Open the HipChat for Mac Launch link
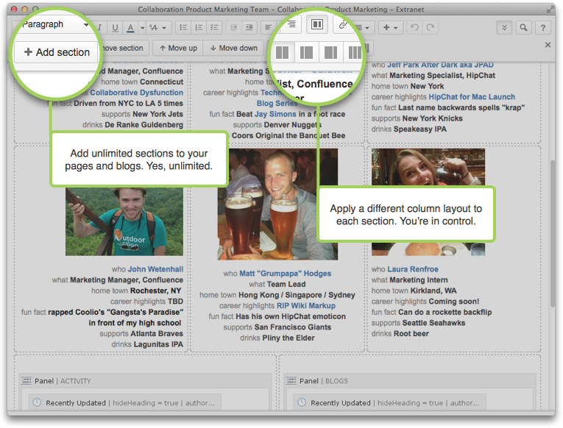The height and width of the screenshot is (428, 563). click(x=472, y=97)
